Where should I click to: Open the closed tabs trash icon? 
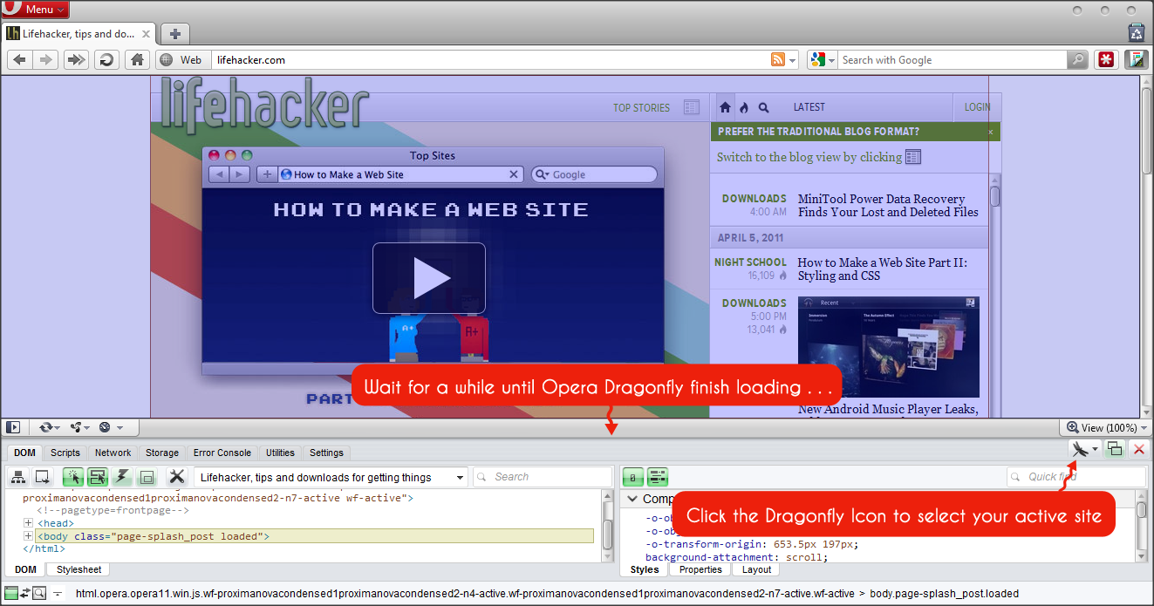click(1136, 33)
